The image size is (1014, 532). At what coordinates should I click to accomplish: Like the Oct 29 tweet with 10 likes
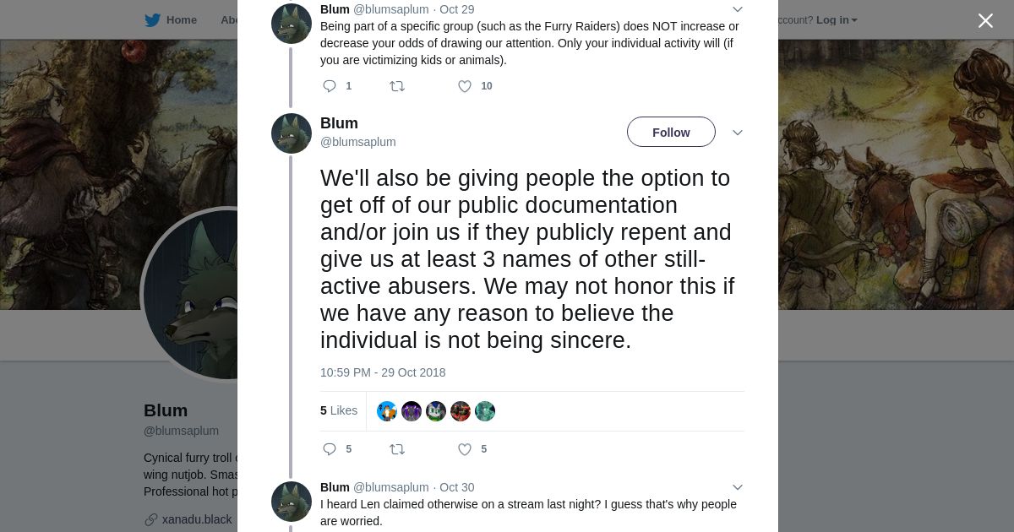tap(465, 86)
